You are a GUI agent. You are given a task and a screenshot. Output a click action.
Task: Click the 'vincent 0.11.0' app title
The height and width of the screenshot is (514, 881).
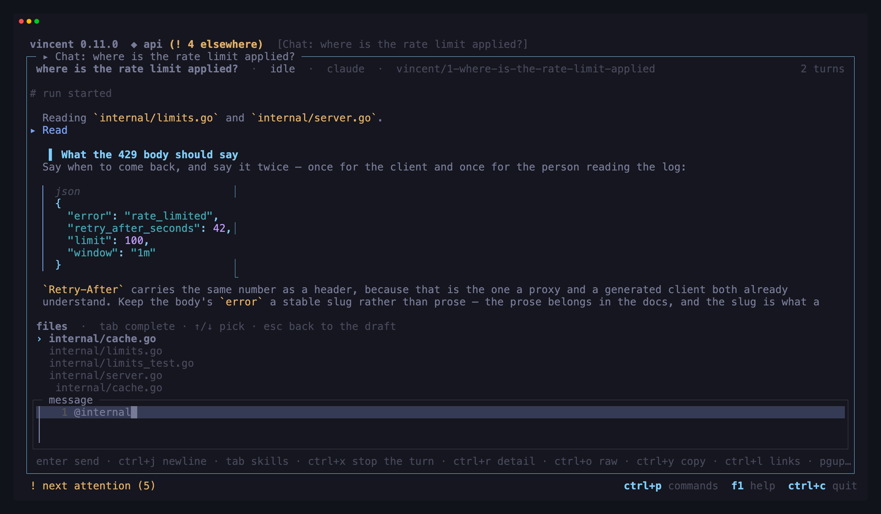tap(74, 44)
